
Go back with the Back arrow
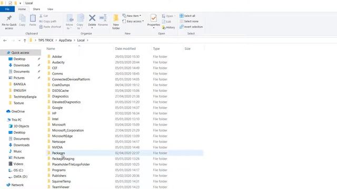point(5,40)
